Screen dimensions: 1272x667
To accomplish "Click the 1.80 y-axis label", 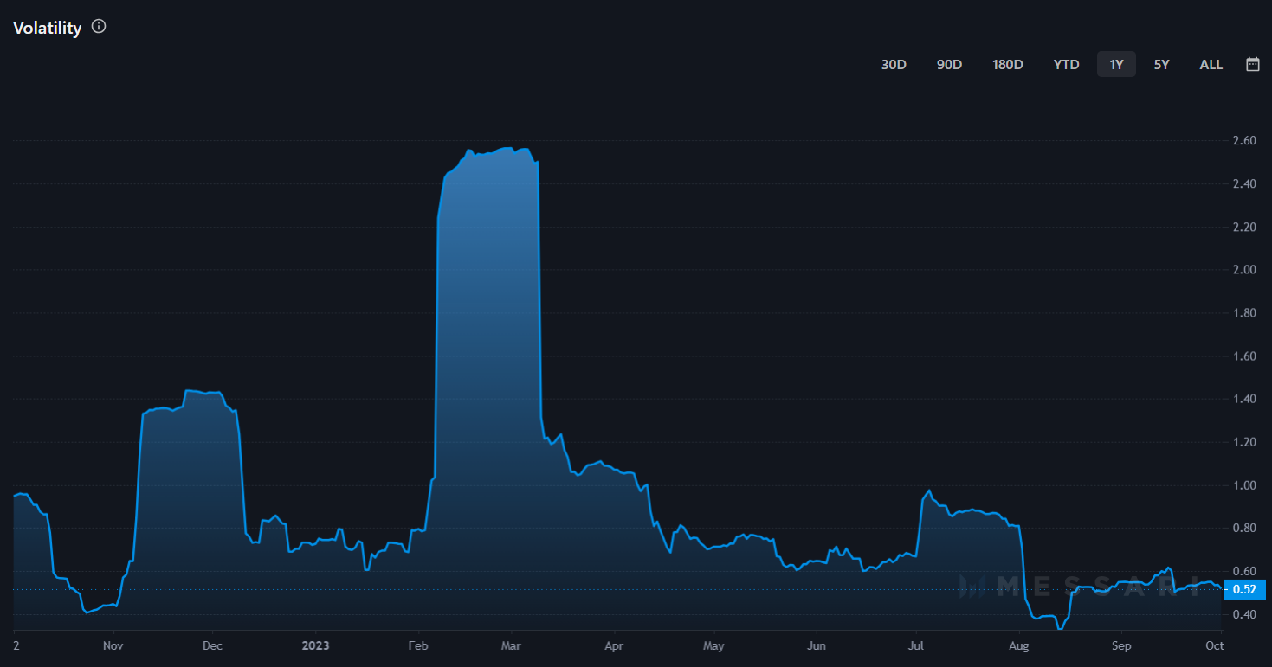I will coord(1244,313).
